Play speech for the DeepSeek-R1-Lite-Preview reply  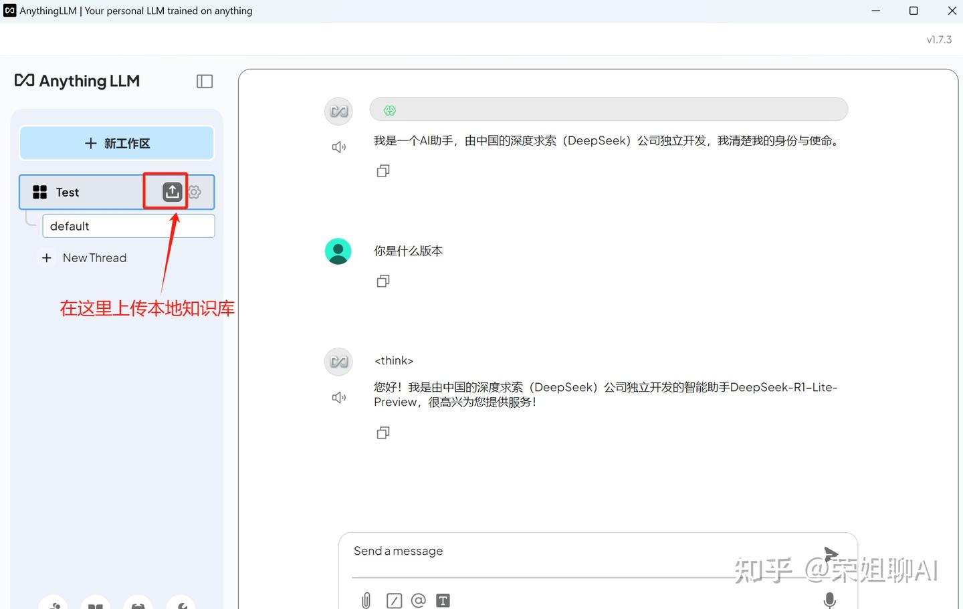pyautogui.click(x=339, y=398)
